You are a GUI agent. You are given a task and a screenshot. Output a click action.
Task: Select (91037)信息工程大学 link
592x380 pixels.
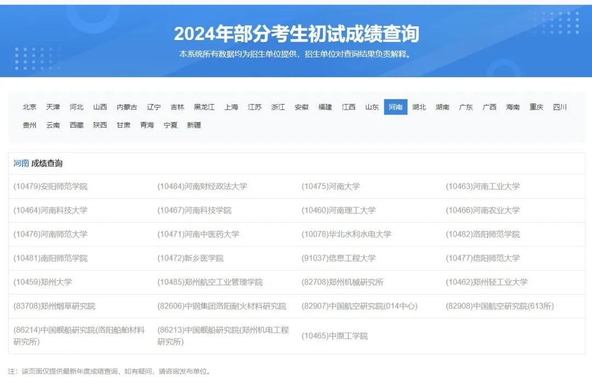(339, 258)
